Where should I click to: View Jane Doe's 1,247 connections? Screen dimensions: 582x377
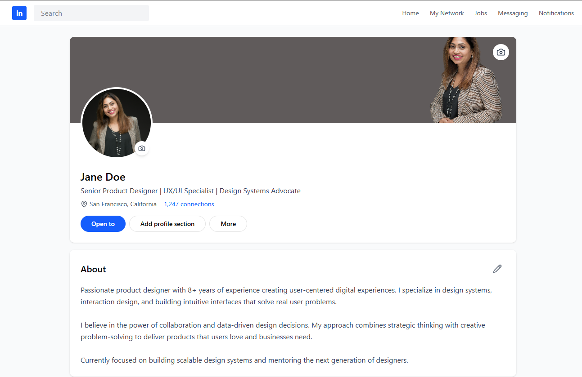[189, 204]
